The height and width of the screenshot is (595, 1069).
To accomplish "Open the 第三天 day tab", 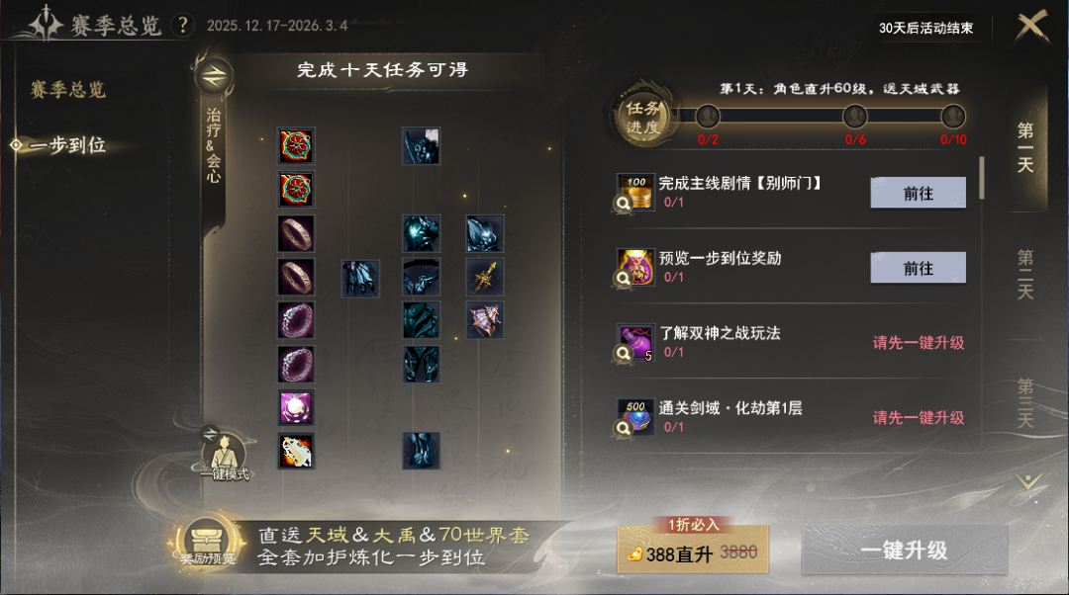I will pos(1025,403).
